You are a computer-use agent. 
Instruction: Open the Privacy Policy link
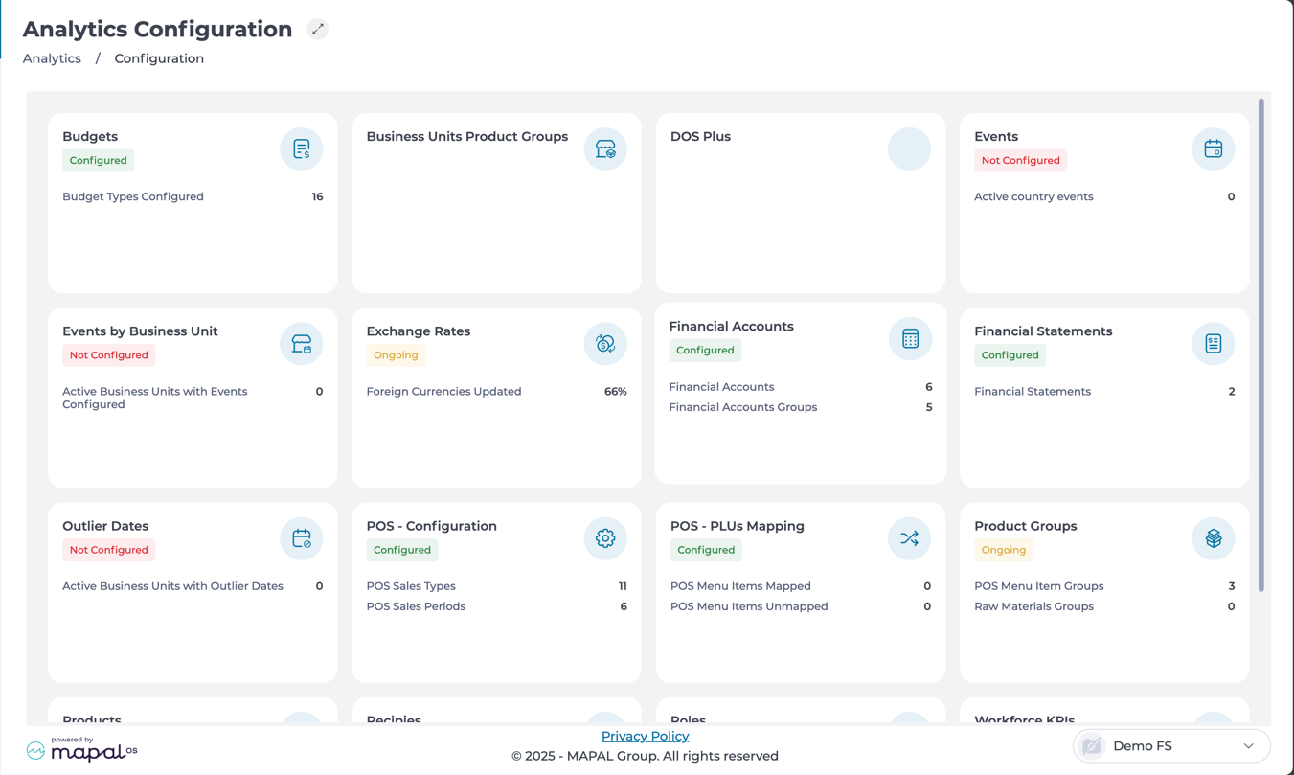(x=645, y=736)
